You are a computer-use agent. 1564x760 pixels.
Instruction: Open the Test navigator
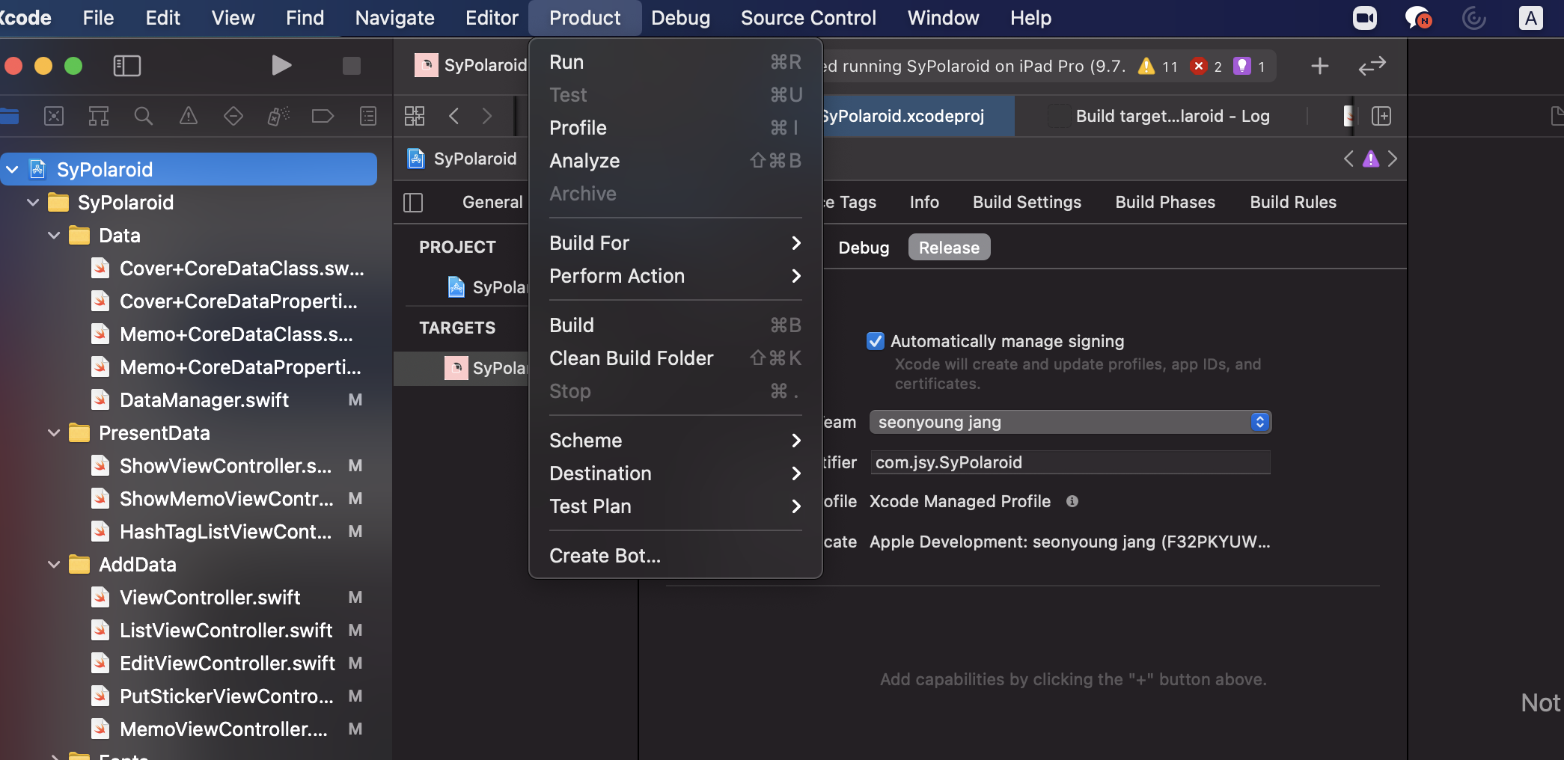point(233,116)
